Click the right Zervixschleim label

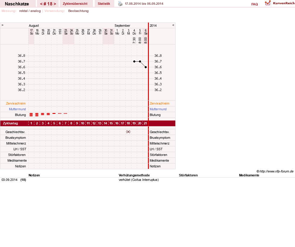point(160,103)
